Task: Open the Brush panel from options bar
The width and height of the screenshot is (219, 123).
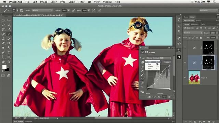Action: (x=22, y=11)
